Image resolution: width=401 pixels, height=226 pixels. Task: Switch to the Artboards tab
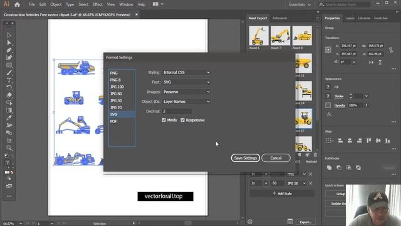(279, 18)
